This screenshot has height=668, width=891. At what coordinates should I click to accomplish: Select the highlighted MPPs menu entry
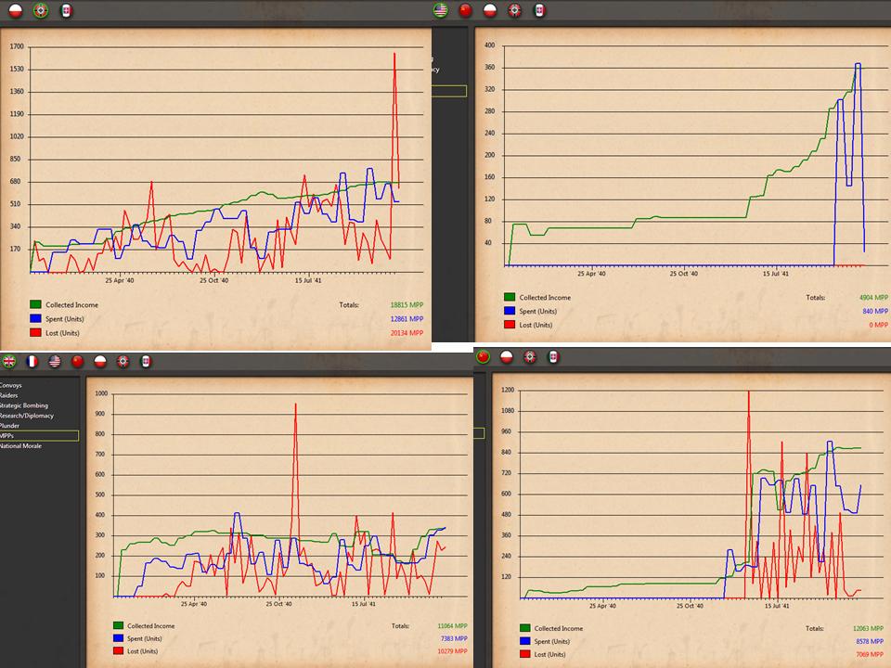(x=39, y=436)
